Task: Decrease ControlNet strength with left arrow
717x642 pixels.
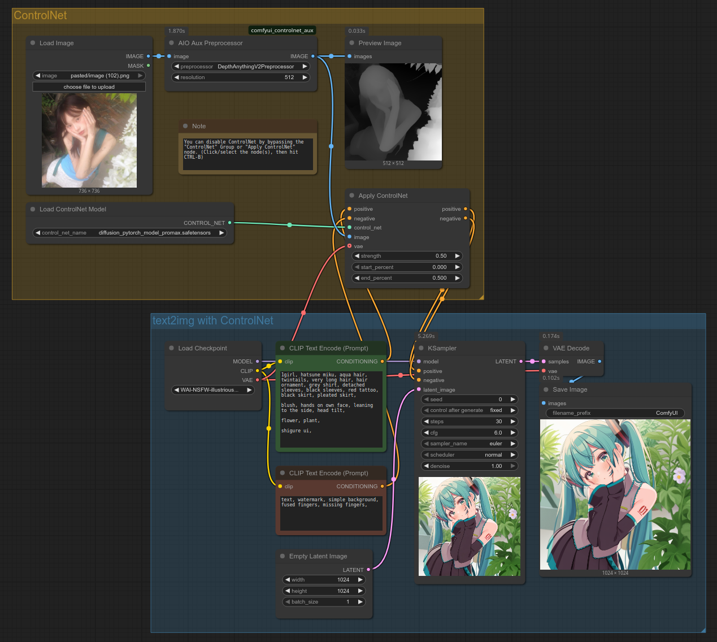Action: coord(357,256)
